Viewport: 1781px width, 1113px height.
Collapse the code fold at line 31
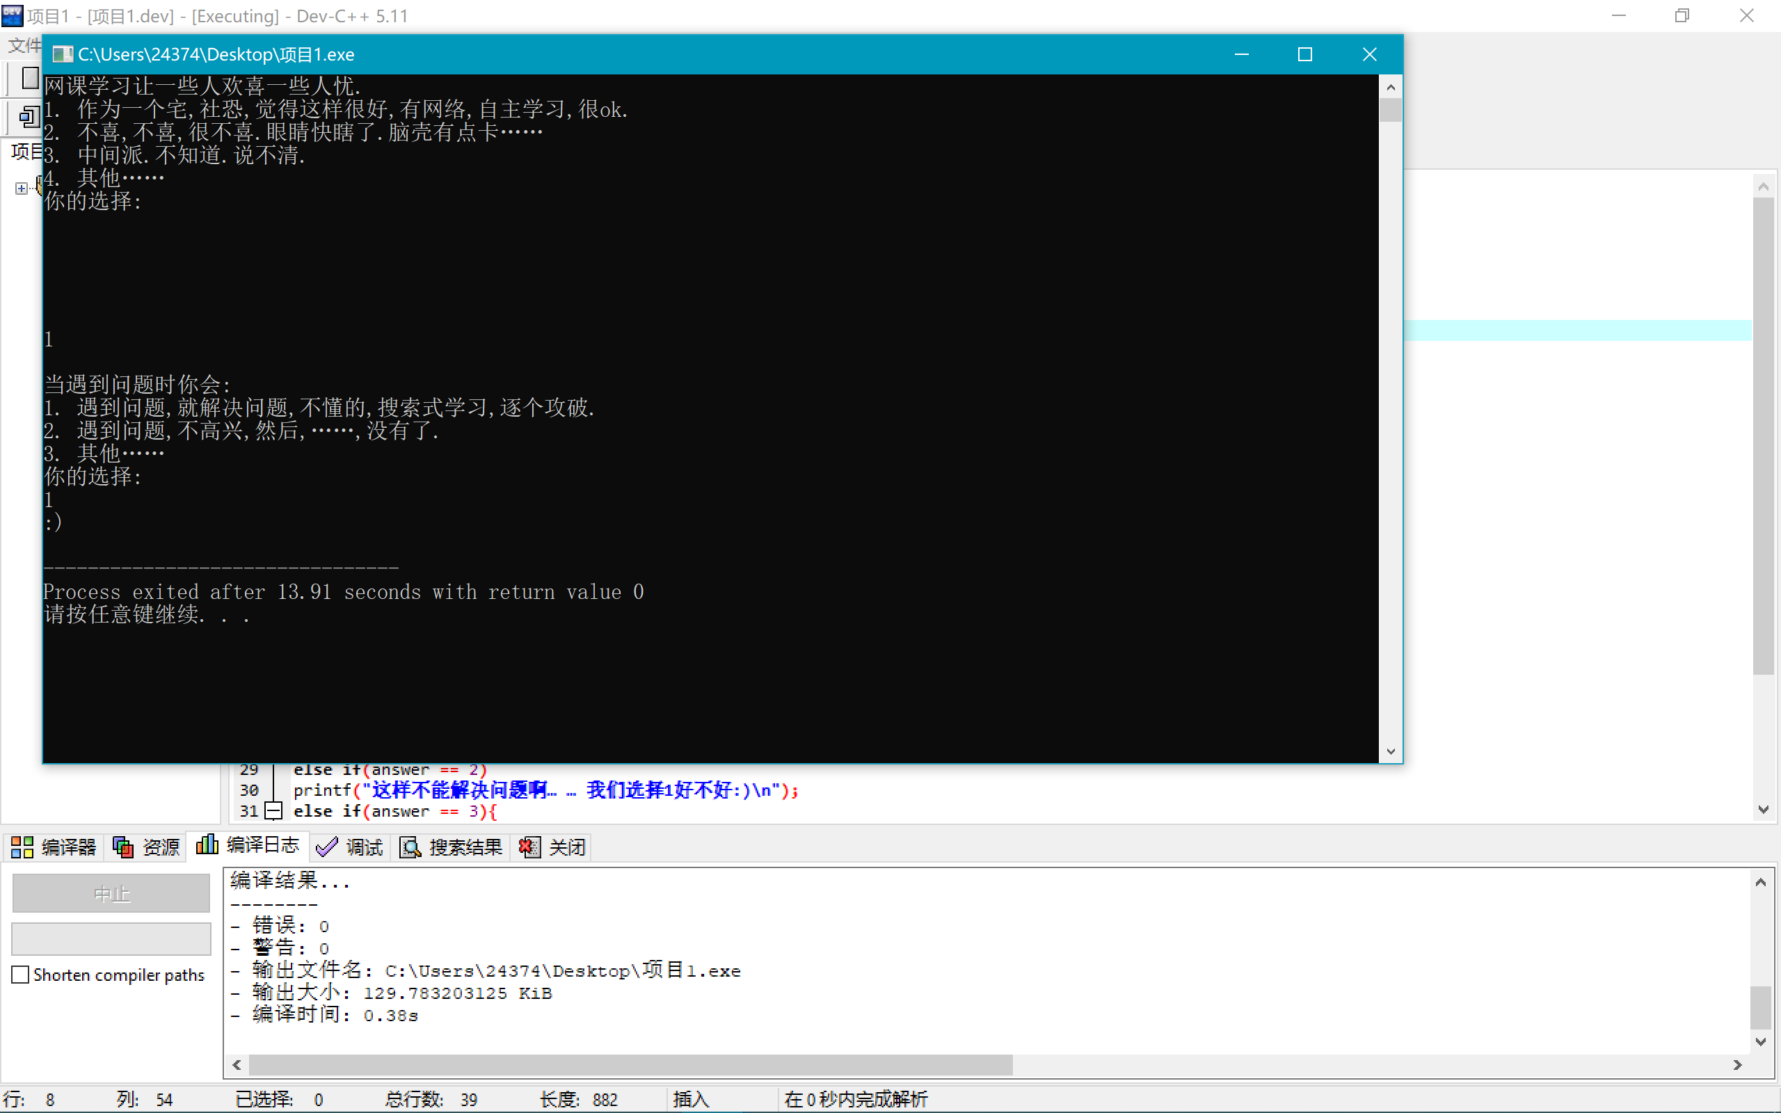click(273, 811)
